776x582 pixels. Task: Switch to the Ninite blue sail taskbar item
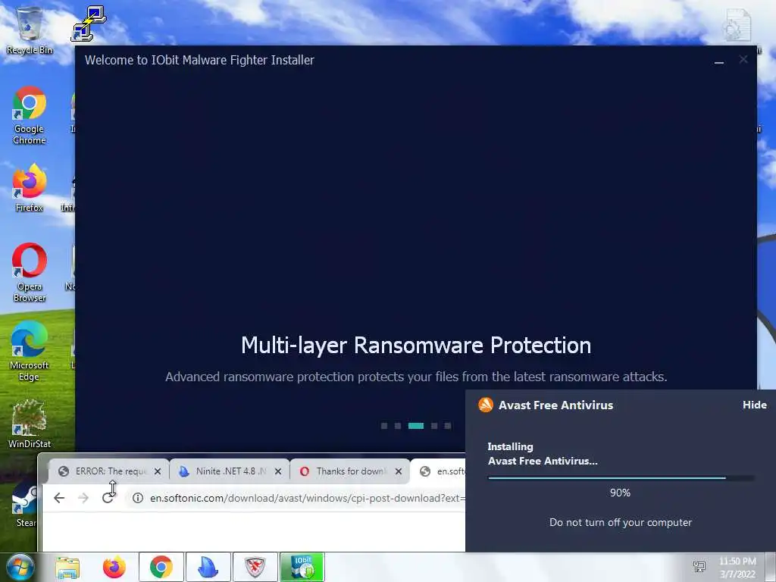point(208,567)
